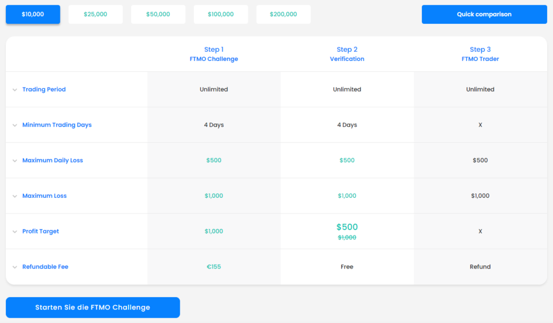
Task: Click the large $500 Verification profit target
Action: click(x=347, y=227)
